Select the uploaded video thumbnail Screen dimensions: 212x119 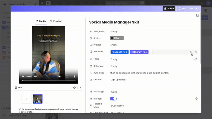(x=38, y=99)
